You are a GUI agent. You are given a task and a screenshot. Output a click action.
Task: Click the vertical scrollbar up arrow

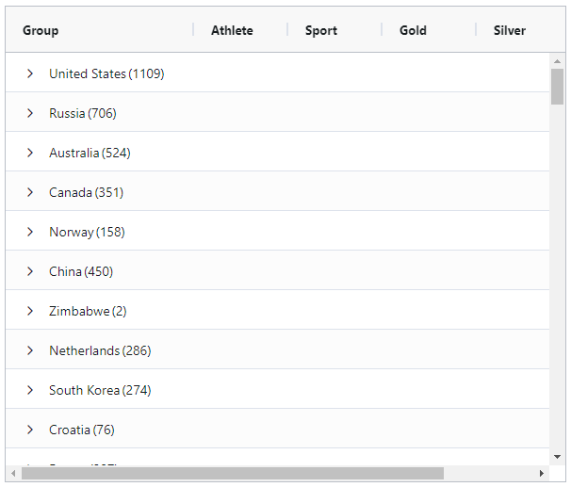pos(558,61)
